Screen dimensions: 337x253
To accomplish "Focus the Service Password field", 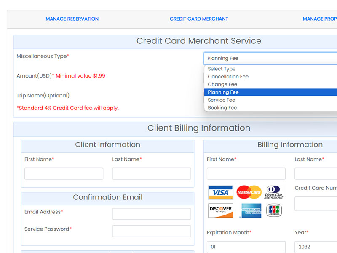I will (x=152, y=231).
